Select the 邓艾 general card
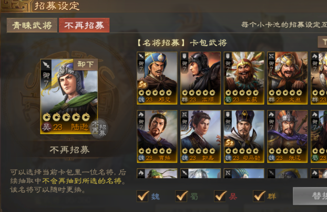This screenshot has width=327, height=212. pos(157,78)
